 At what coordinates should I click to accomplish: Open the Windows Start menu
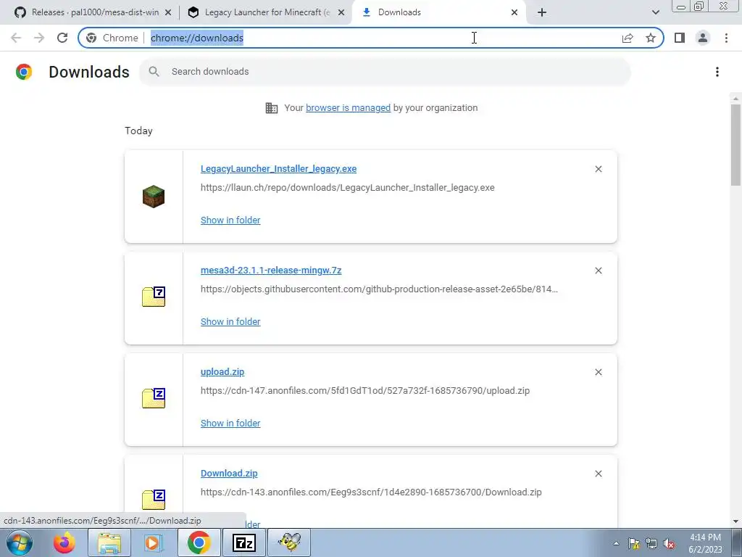(x=20, y=542)
